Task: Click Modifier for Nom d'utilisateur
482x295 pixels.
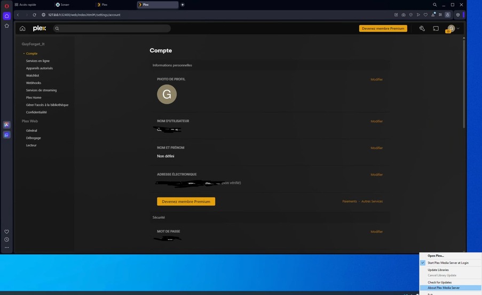Action: tap(376, 121)
